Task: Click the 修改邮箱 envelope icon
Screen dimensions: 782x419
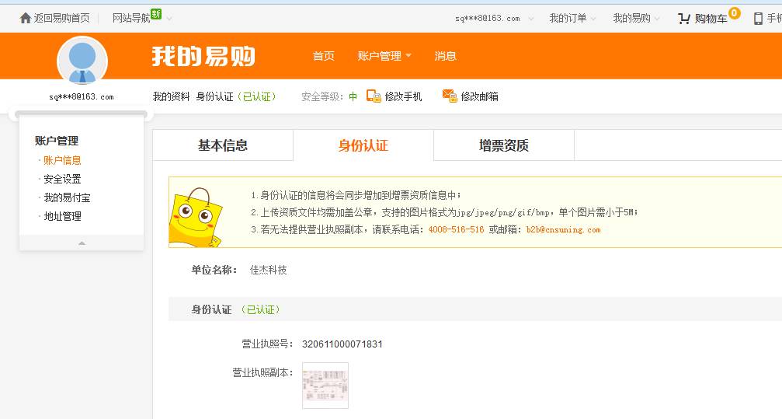Action: click(450, 96)
